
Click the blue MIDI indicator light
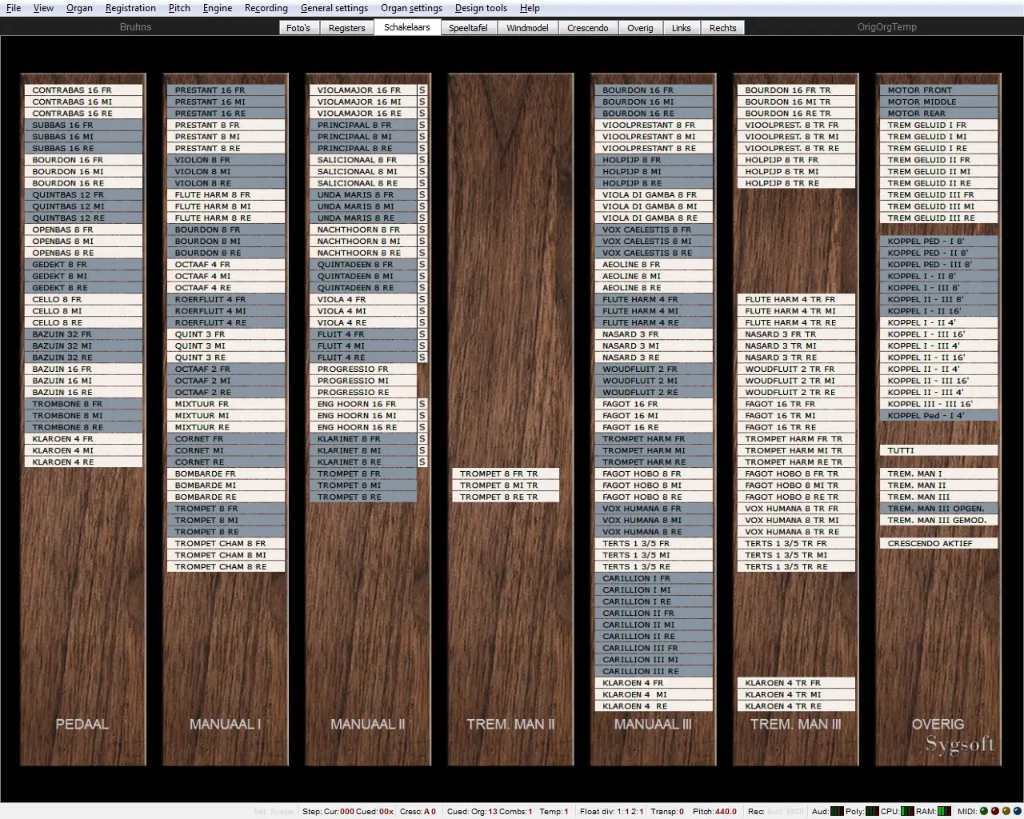pyautogui.click(x=1017, y=811)
